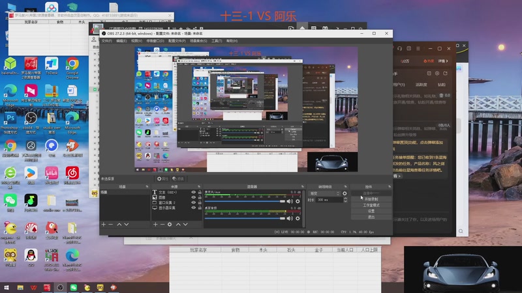Pop out the 控件 controls dock
Screen dimensions: 522x293
click(390, 187)
